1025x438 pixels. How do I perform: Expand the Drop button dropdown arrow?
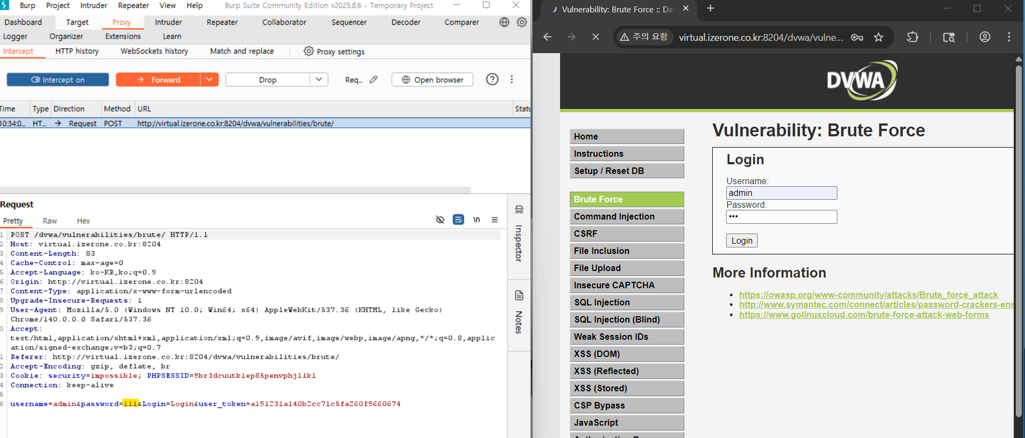319,79
